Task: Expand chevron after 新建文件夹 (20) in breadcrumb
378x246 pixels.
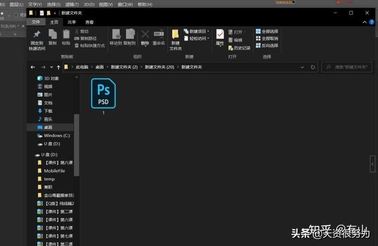Action: pyautogui.click(x=178, y=67)
